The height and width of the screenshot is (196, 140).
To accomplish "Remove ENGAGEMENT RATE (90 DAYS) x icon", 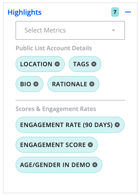I will pyautogui.click(x=117, y=125).
